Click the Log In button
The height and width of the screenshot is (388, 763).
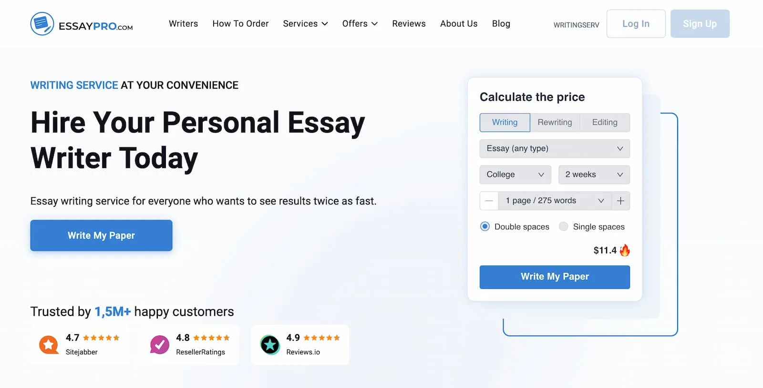[636, 24]
